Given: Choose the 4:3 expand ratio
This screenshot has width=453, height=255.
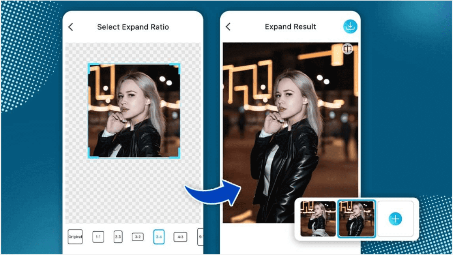Looking at the screenshot, I should coord(180,237).
